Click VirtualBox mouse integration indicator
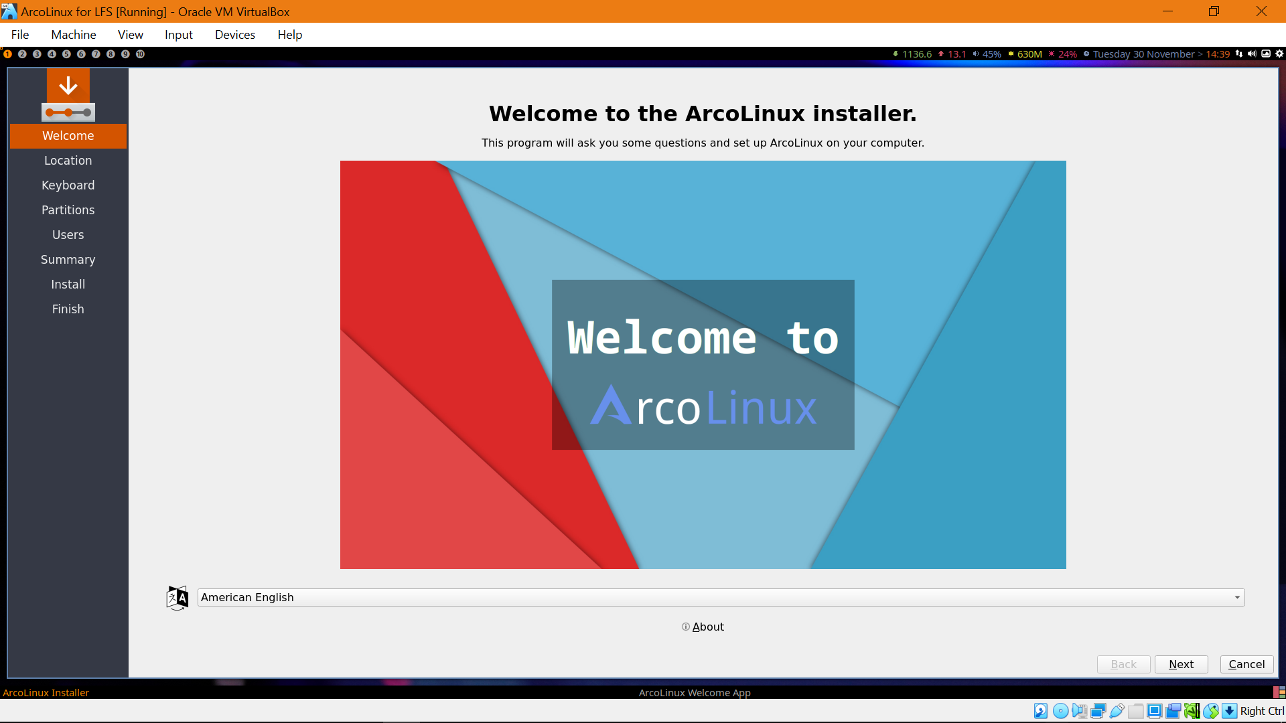The image size is (1286, 723). pyautogui.click(x=1210, y=711)
